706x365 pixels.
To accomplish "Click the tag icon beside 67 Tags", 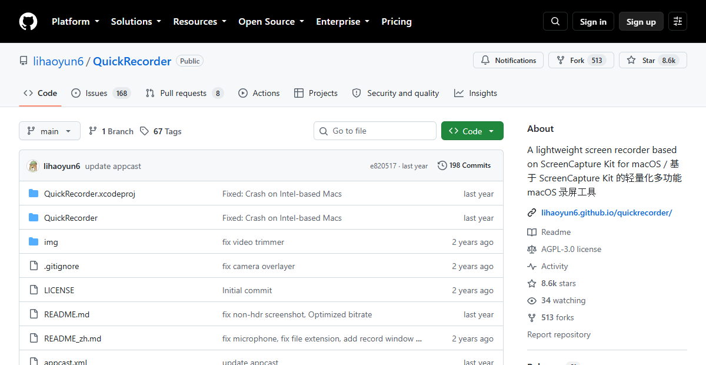I will click(144, 131).
